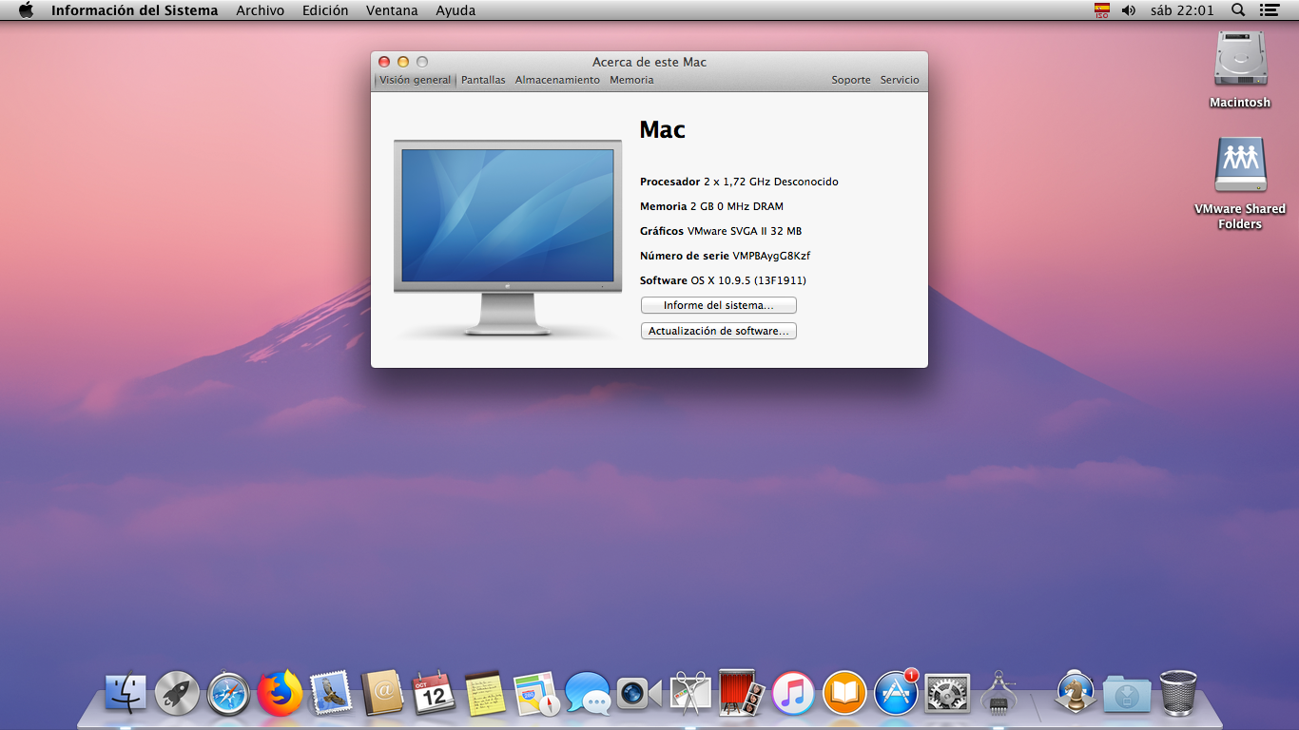Click 'Número de serie VMPBAygG8Kzf'
This screenshot has width=1299, height=730.
click(x=725, y=256)
